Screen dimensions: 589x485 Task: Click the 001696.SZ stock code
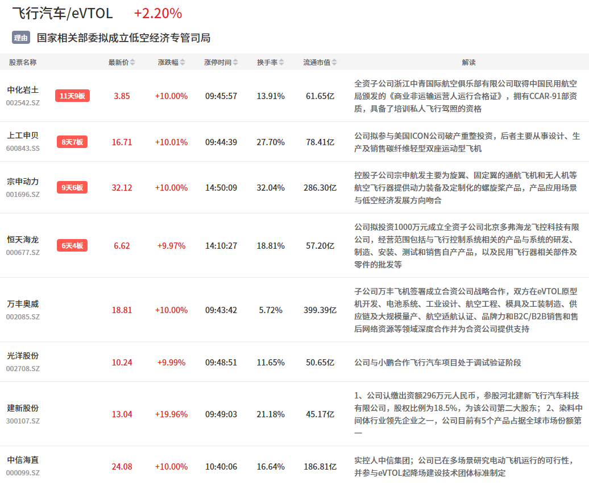point(23,194)
